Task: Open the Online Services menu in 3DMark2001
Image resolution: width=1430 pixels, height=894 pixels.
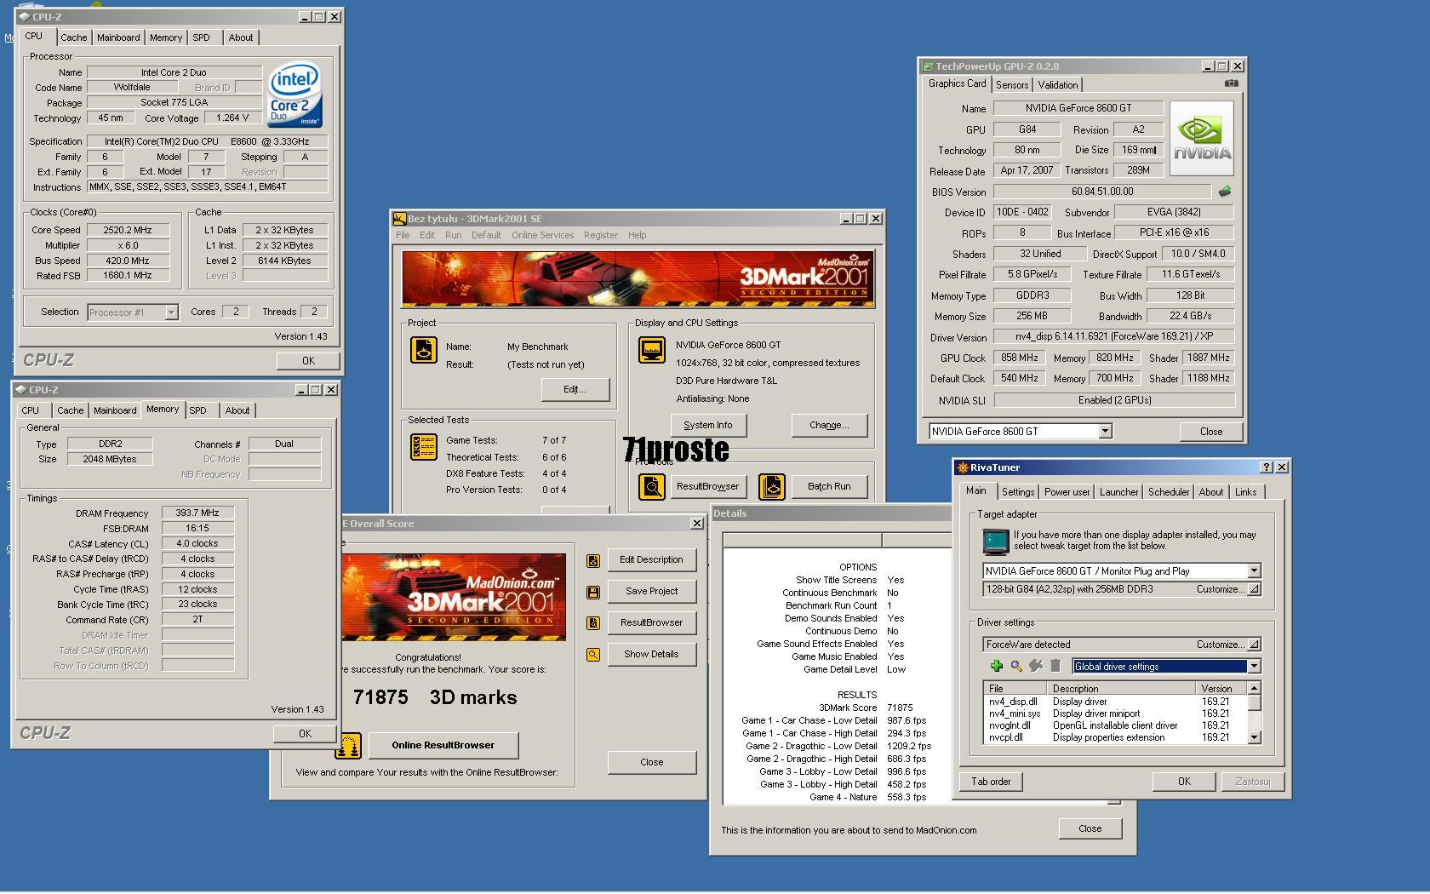Action: 542,235
